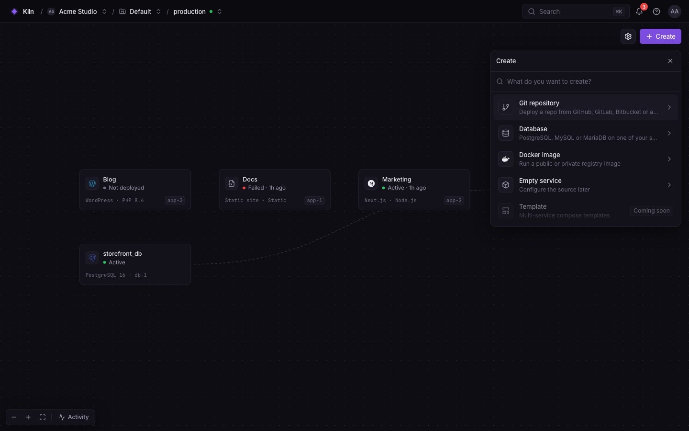Click the purple Create button
Viewport: 689px width, 431px height.
point(660,36)
